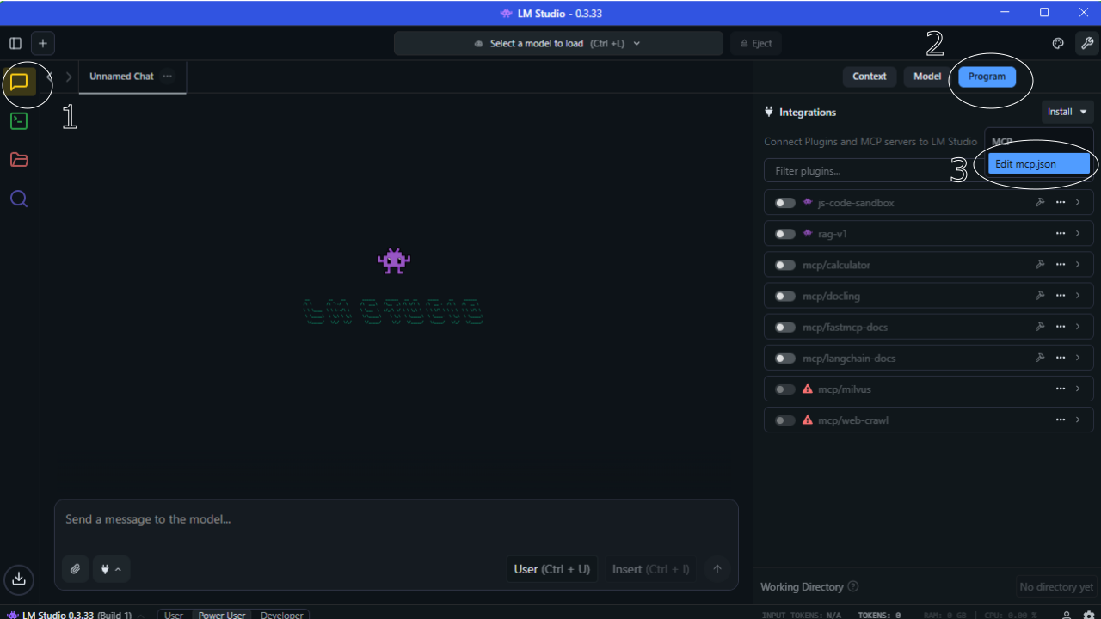The width and height of the screenshot is (1101, 619).
Task: Open the Discover search sidebar icon
Action: (x=19, y=199)
